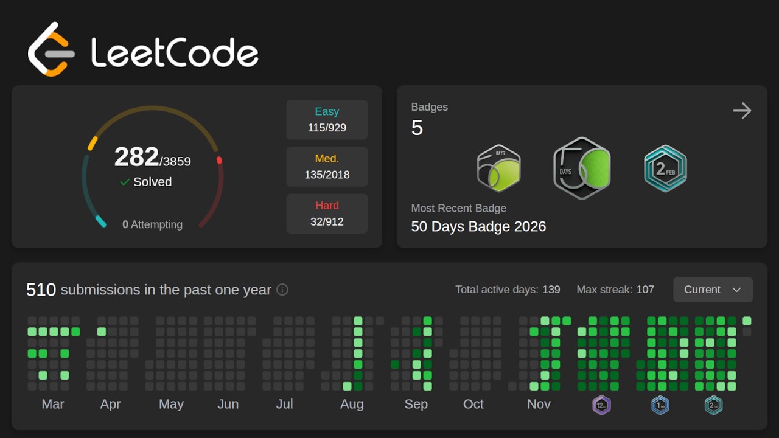779x438 pixels.
Task: Click the Aug month label
Action: click(352, 404)
